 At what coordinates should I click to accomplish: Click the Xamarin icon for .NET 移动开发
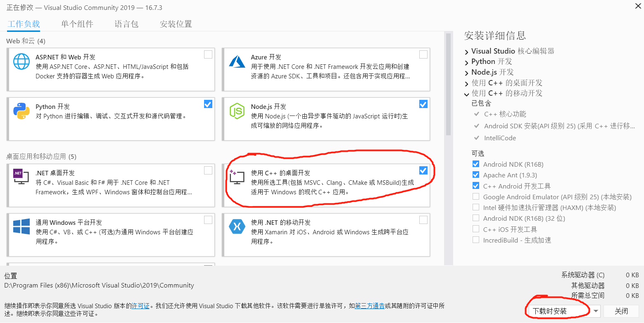click(x=237, y=227)
